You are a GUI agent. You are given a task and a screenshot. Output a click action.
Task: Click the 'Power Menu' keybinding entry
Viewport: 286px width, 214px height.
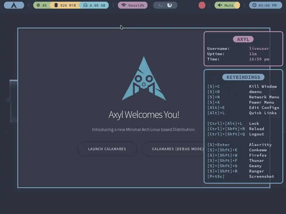click(x=261, y=102)
